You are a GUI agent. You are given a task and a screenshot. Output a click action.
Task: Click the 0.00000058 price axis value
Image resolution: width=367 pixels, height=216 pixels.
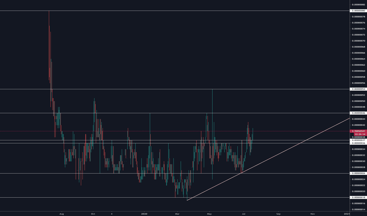359,77
